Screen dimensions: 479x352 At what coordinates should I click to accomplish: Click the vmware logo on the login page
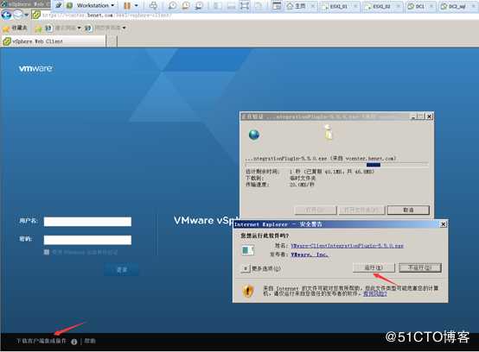coord(35,68)
